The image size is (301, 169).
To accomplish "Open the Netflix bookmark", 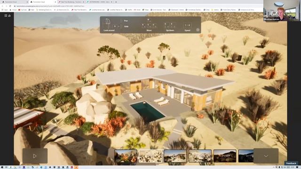I will (x=129, y=10).
